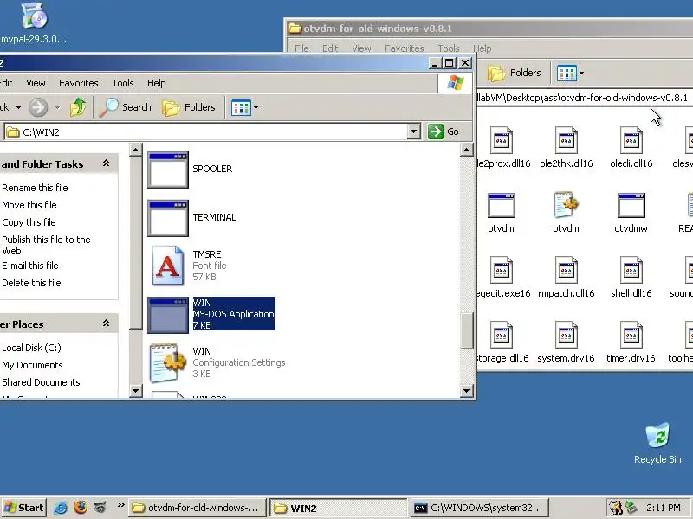
Task: Switch to WIN2 taskbar button
Action: (x=338, y=508)
